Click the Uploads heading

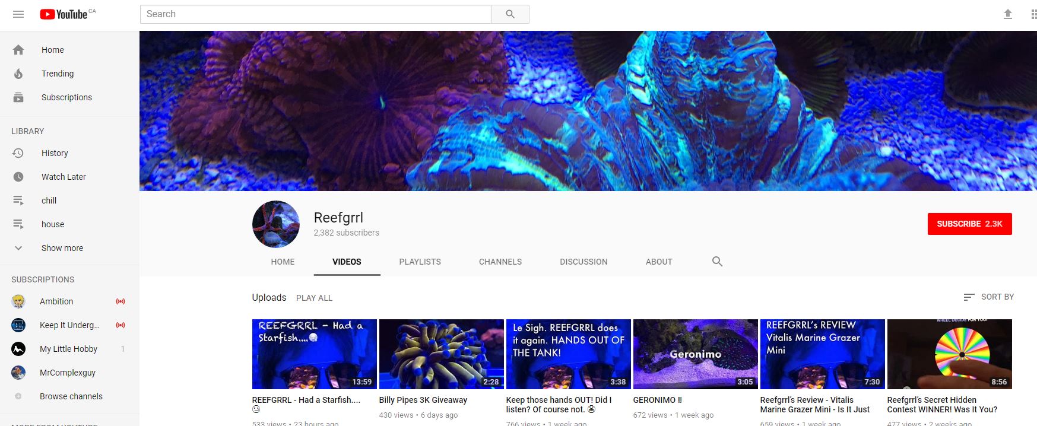[x=269, y=297]
